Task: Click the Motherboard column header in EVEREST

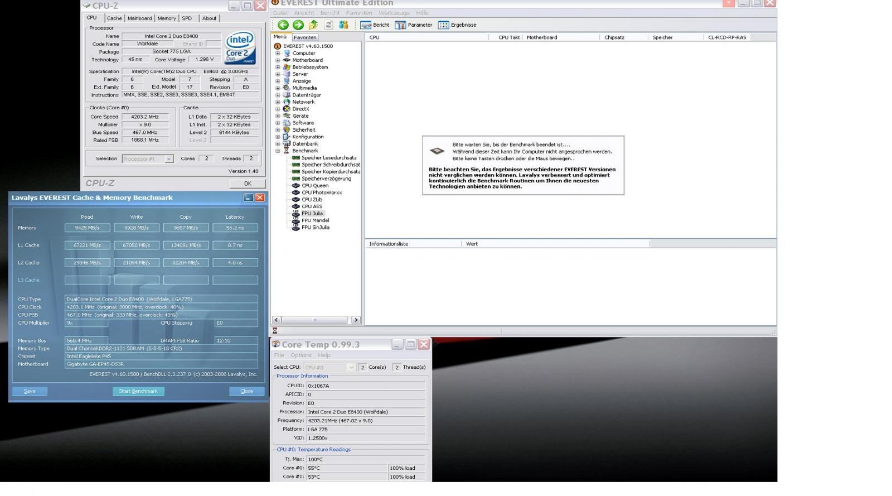Action: [x=561, y=37]
